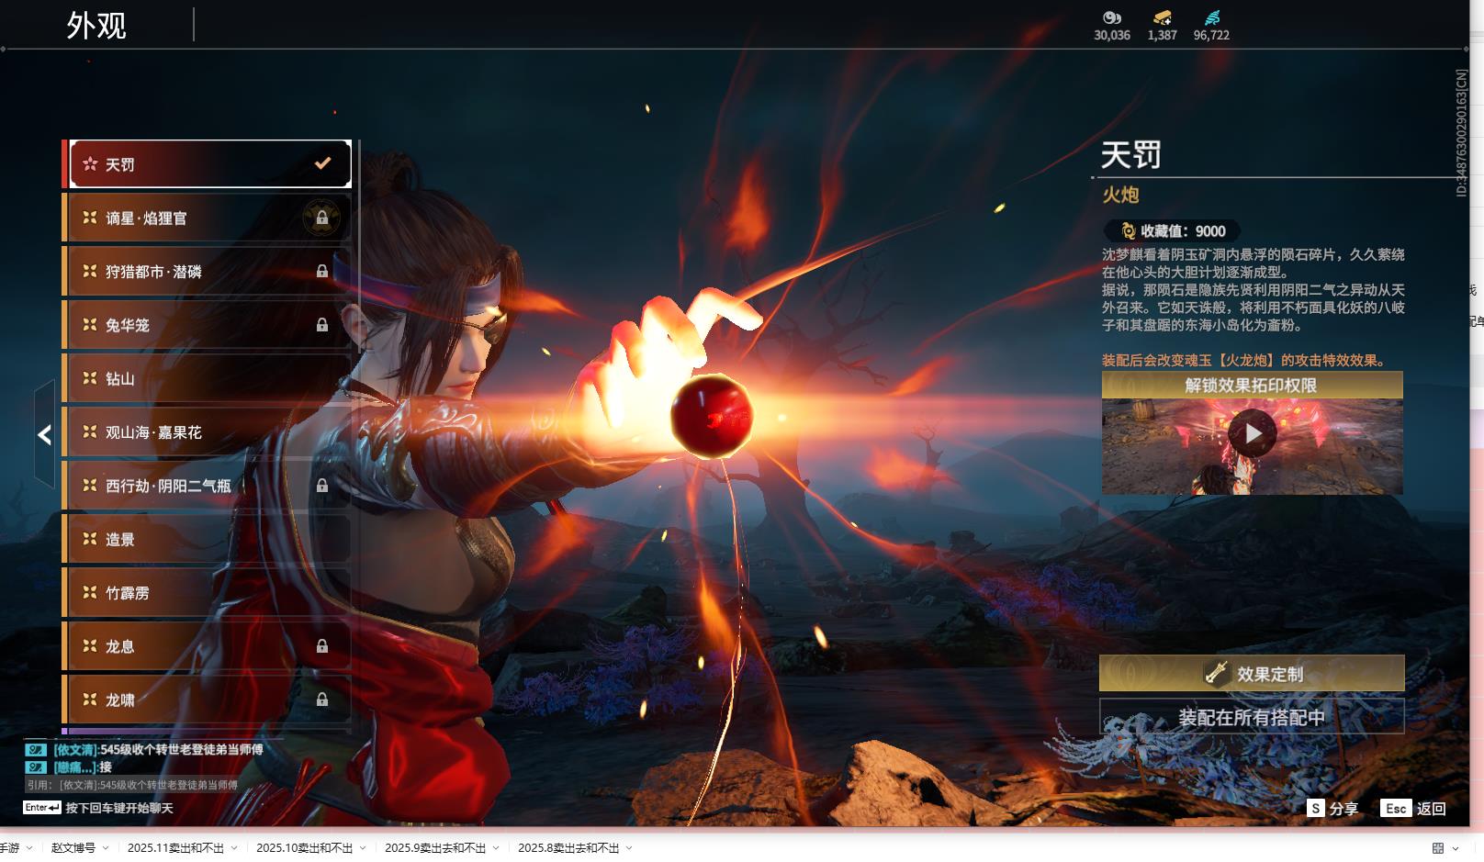
Task: Select the 天罚 skin entry
Action: 210,164
